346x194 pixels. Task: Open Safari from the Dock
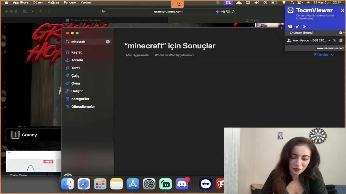coord(84,184)
